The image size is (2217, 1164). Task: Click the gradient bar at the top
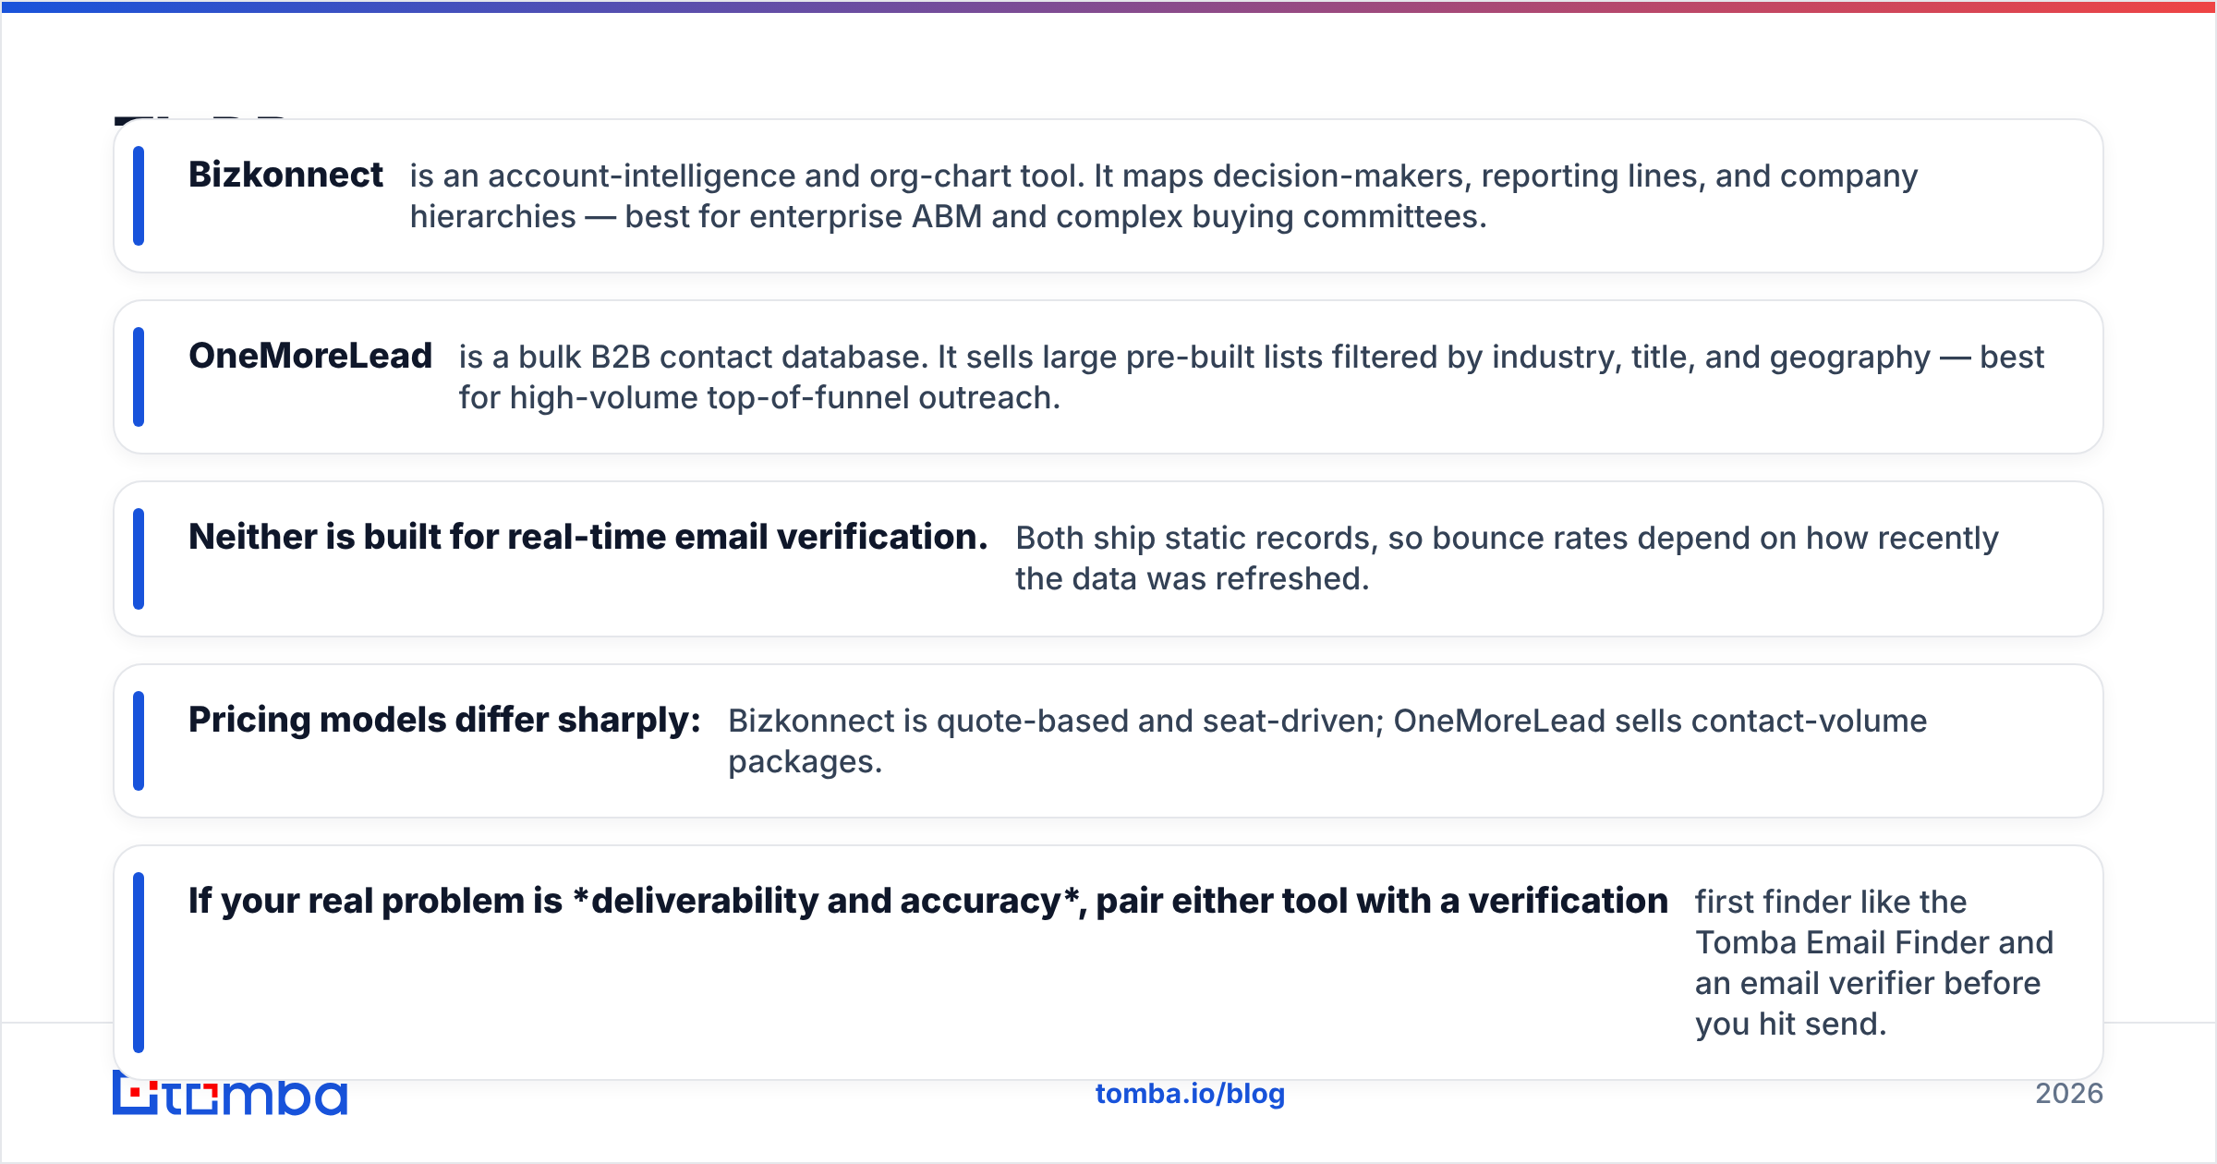[1108, 6]
